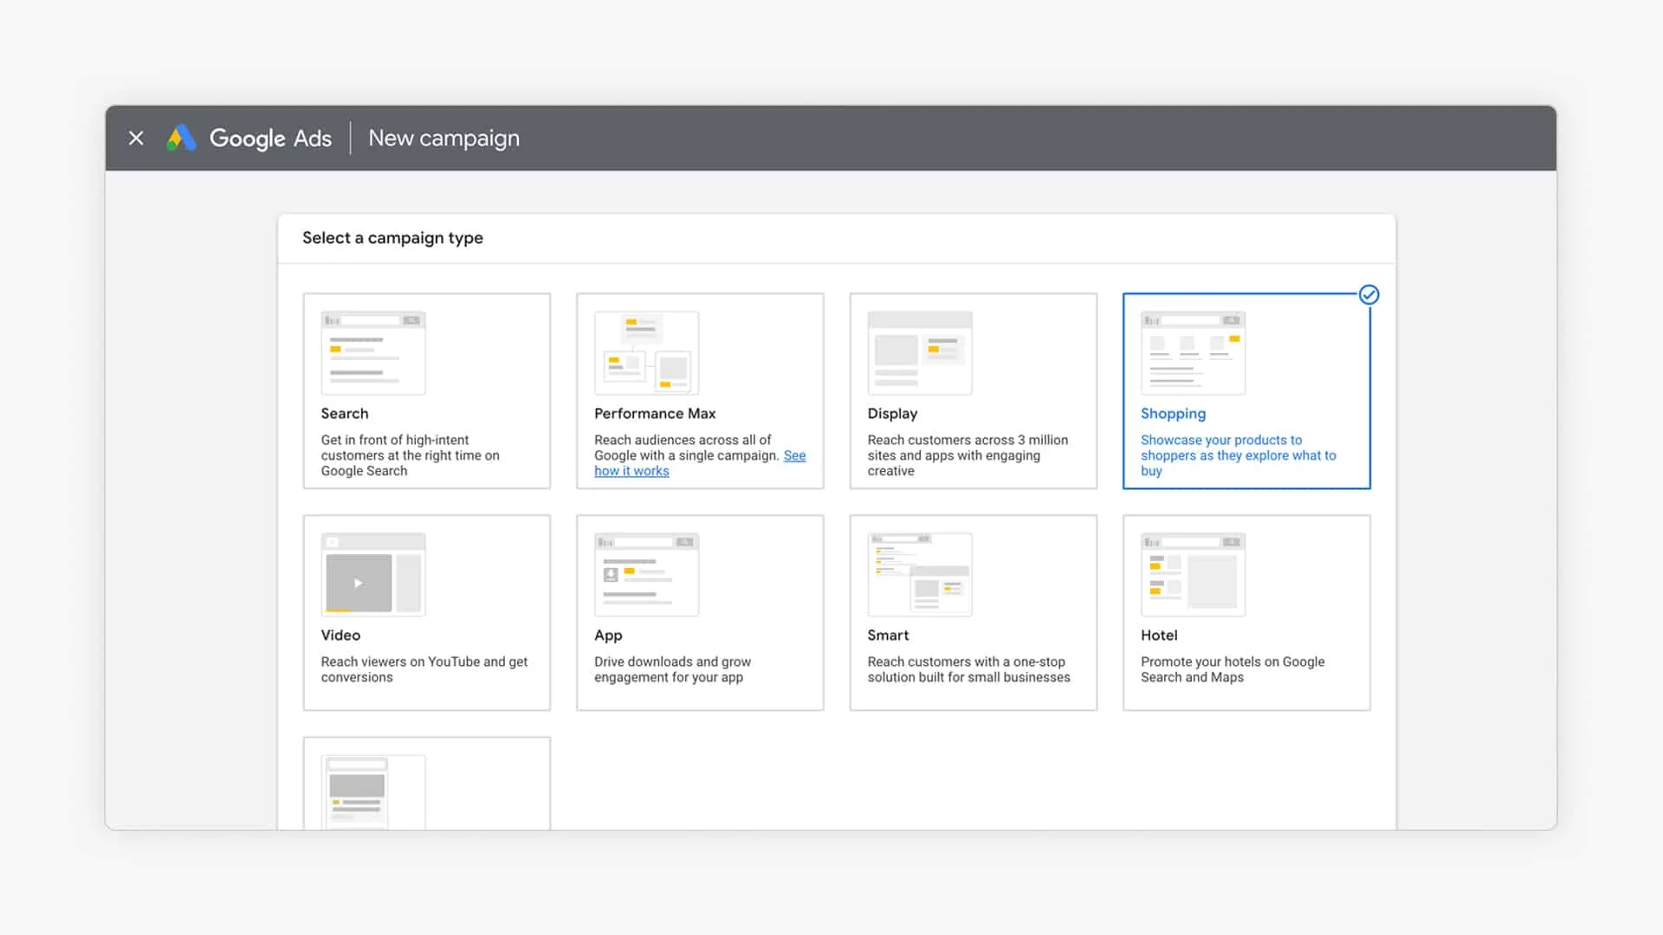1663x935 pixels.
Task: Click the Search campaign illustration icon
Action: point(372,352)
